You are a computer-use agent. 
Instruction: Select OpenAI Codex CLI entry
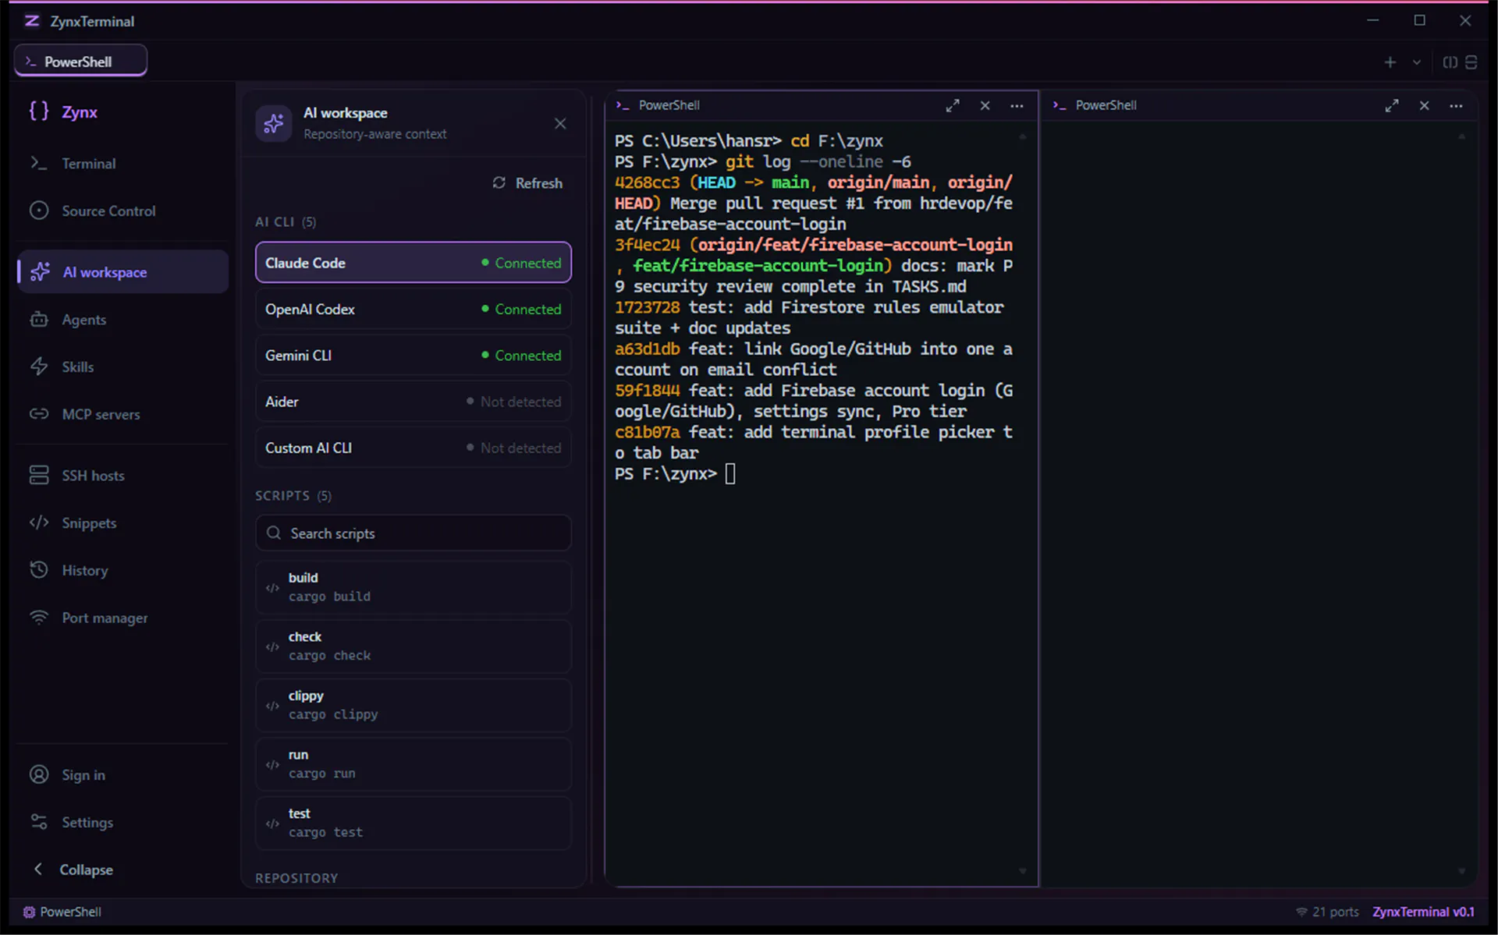pyautogui.click(x=414, y=309)
